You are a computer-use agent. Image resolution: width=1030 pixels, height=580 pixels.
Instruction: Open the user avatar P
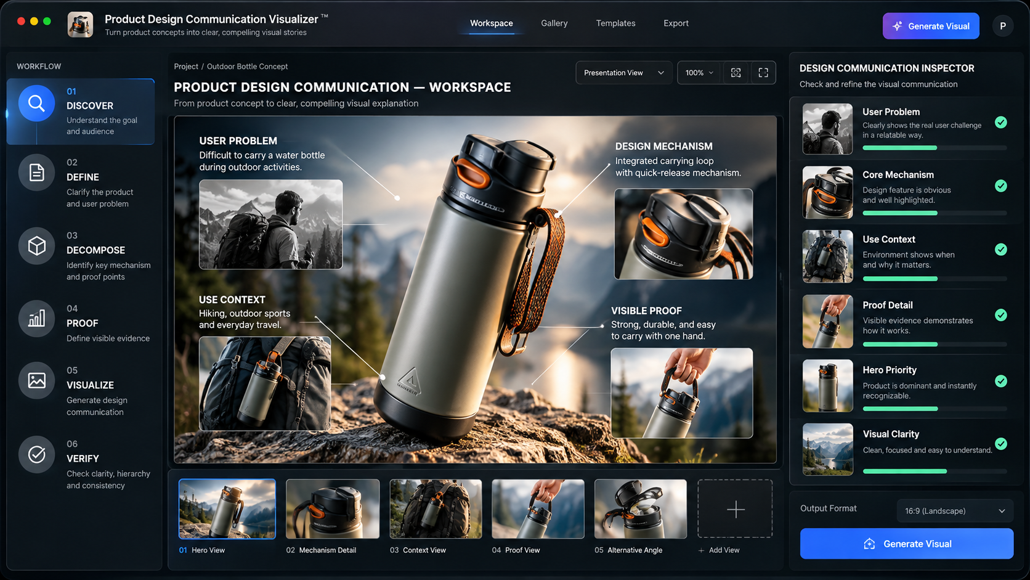[1002, 26]
